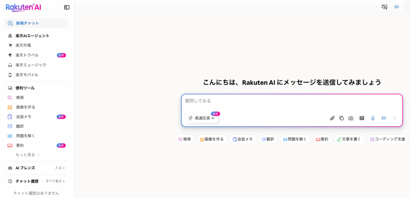Click the paperclip attach file icon
Screen dimensions: 410x198
click(x=332, y=118)
